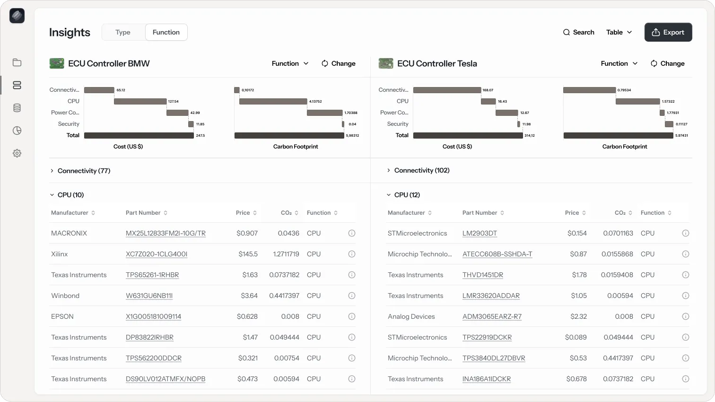
Task: Open part link XC7Z020-1CLG400I
Action: 157,254
